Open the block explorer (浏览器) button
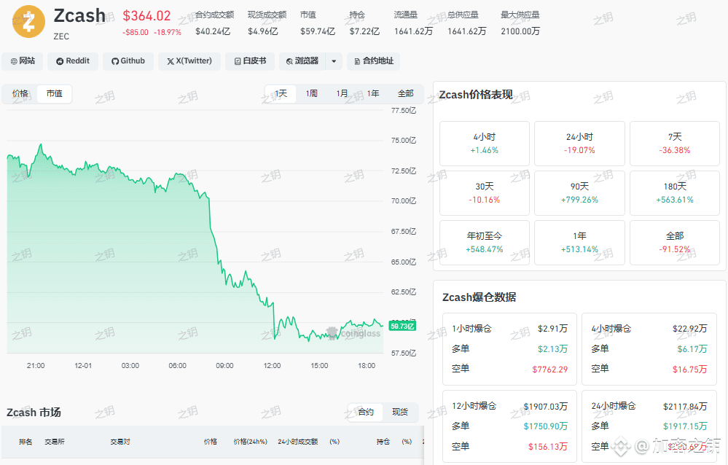This screenshot has width=728, height=465. point(302,60)
